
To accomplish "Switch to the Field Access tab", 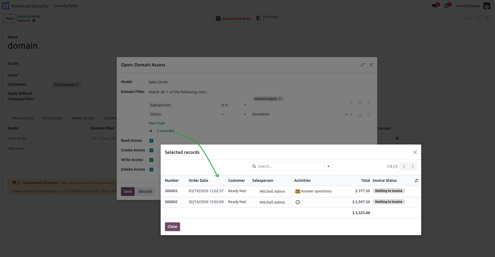I will click(53, 118).
